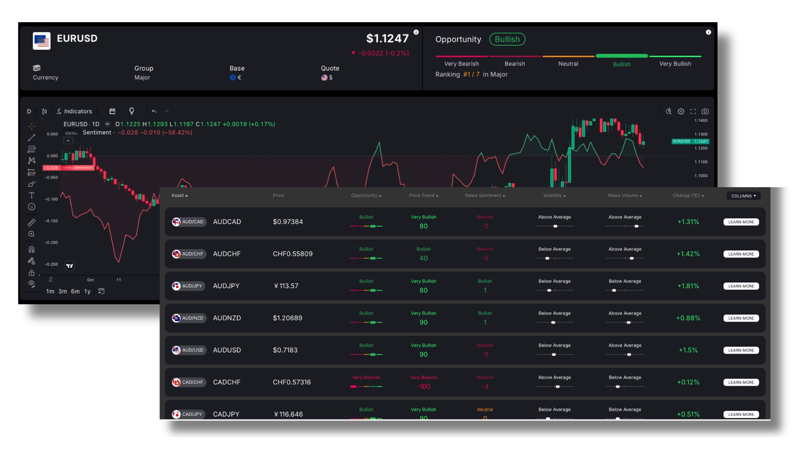
Task: Select the Text annotation tool
Action: [32, 195]
